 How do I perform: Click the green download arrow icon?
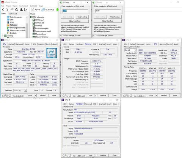pos(57,9)
